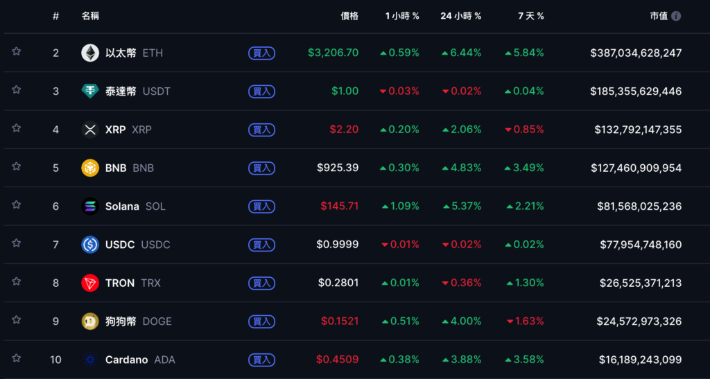710x379 pixels.
Task: Click the Dogecoin logo icon
Action: pyautogui.click(x=90, y=321)
